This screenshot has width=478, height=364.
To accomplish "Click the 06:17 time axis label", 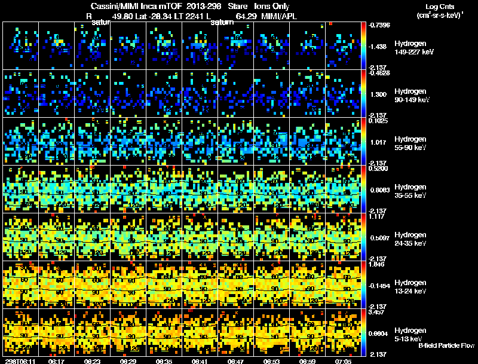I will (56, 362).
